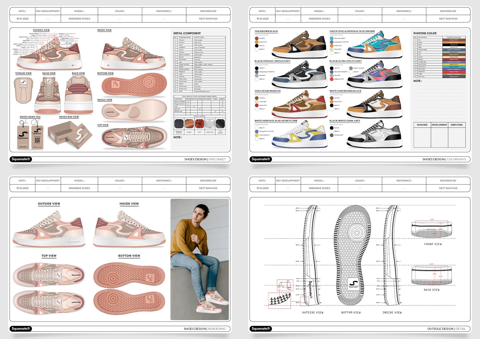This screenshot has height=339, width=480.
Task: Select the Black/Ultra Violet/Grey sneaker
Action: (x=374, y=75)
